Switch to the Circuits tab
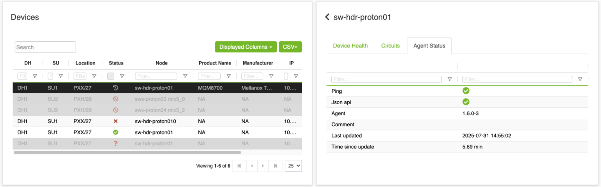 click(x=390, y=46)
